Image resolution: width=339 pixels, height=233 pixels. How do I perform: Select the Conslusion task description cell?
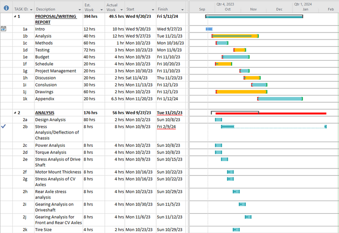(58, 85)
